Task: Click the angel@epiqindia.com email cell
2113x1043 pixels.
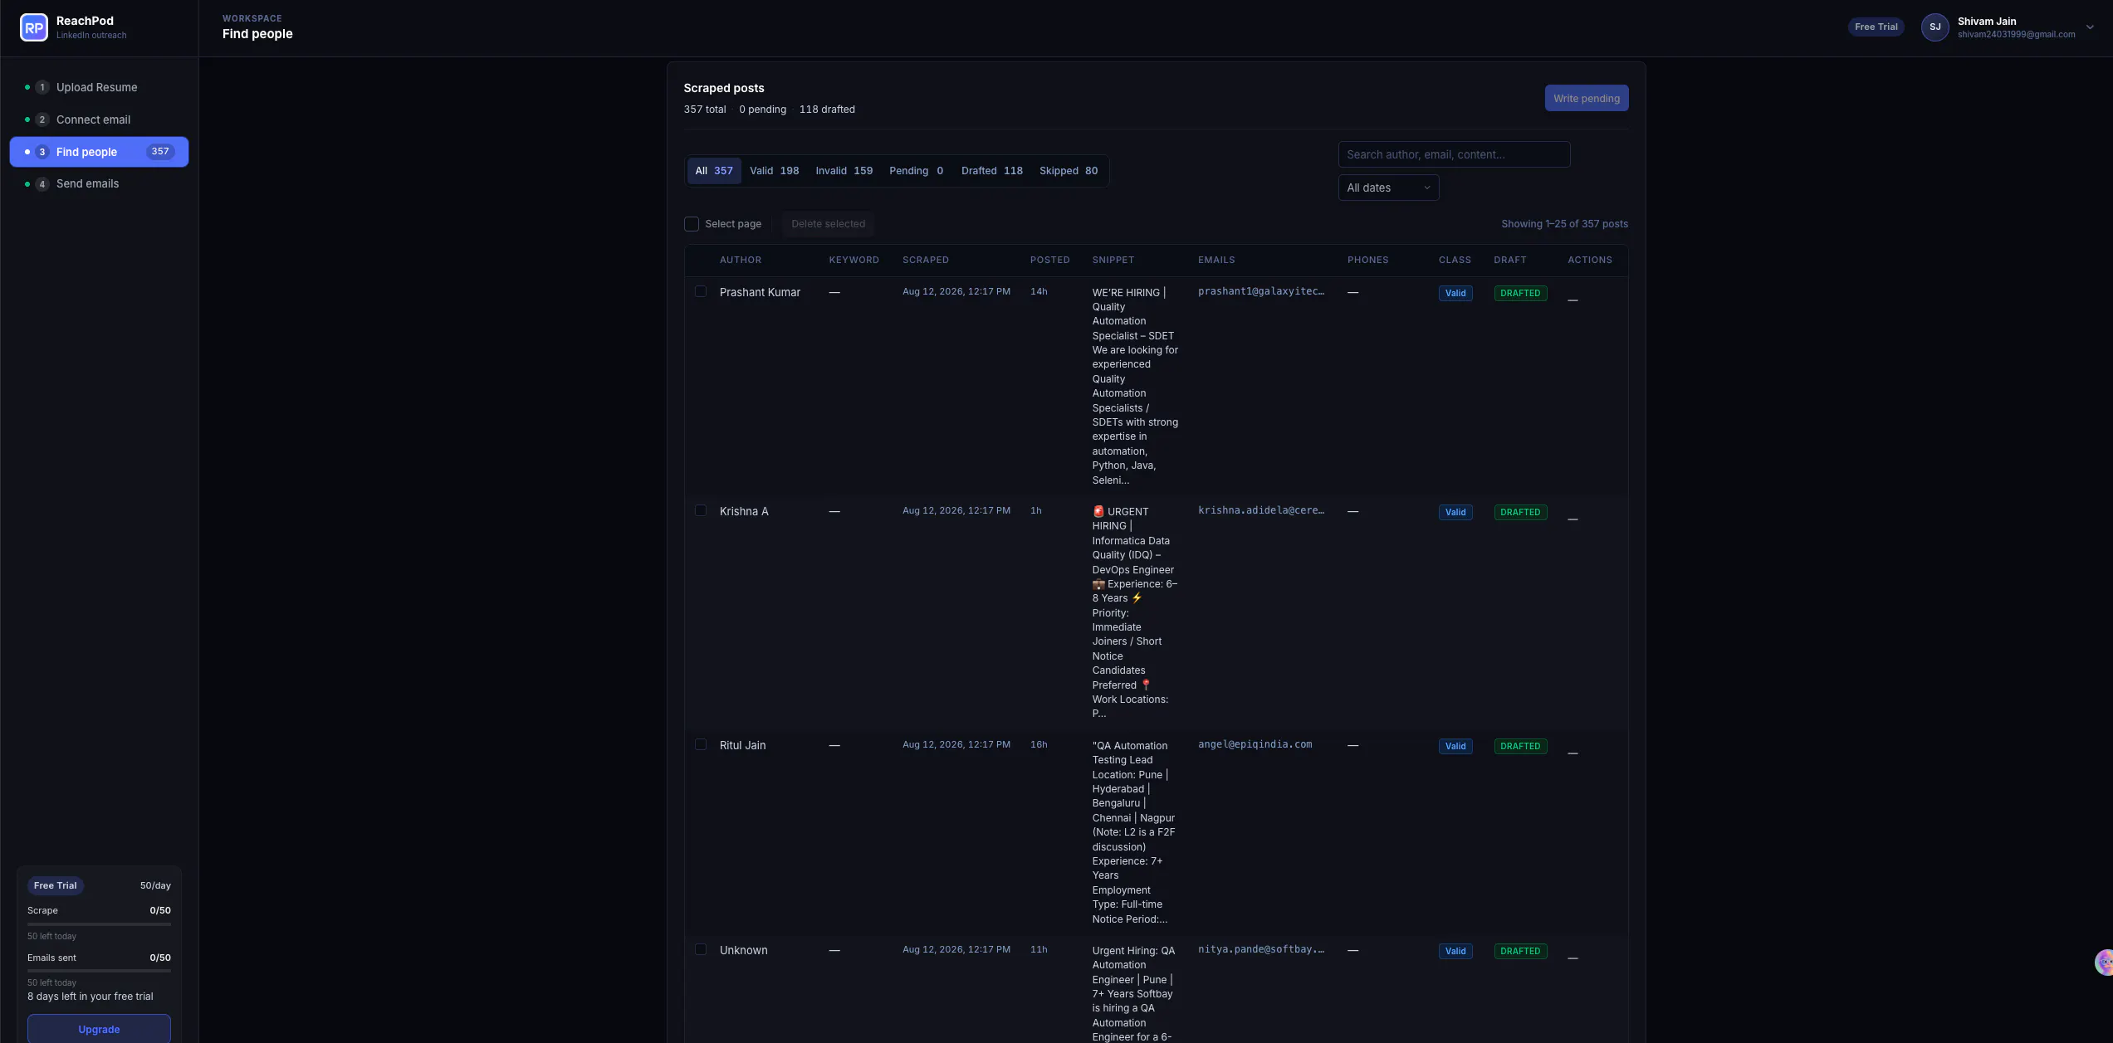Action: 1255,745
